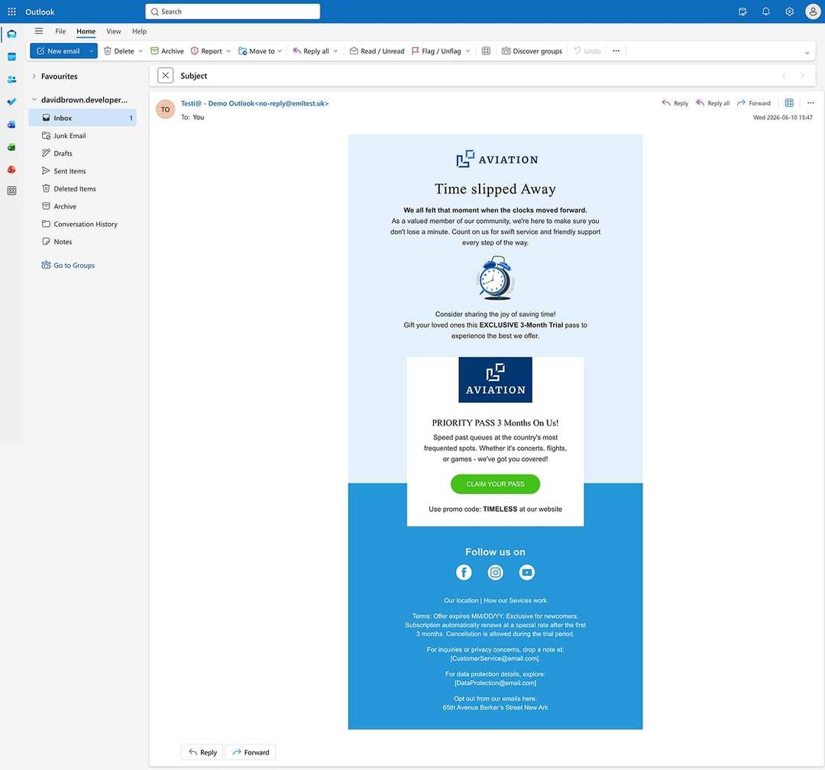The height and width of the screenshot is (770, 825).
Task: Open the New email dropdown arrow
Action: pyautogui.click(x=91, y=51)
